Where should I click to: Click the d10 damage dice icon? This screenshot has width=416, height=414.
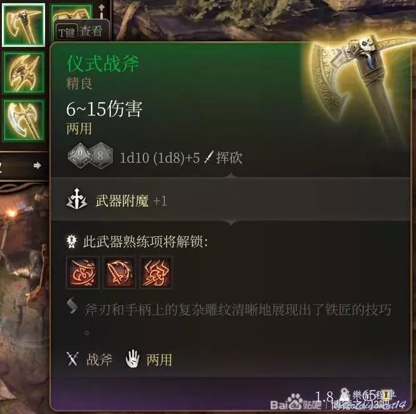pos(79,157)
